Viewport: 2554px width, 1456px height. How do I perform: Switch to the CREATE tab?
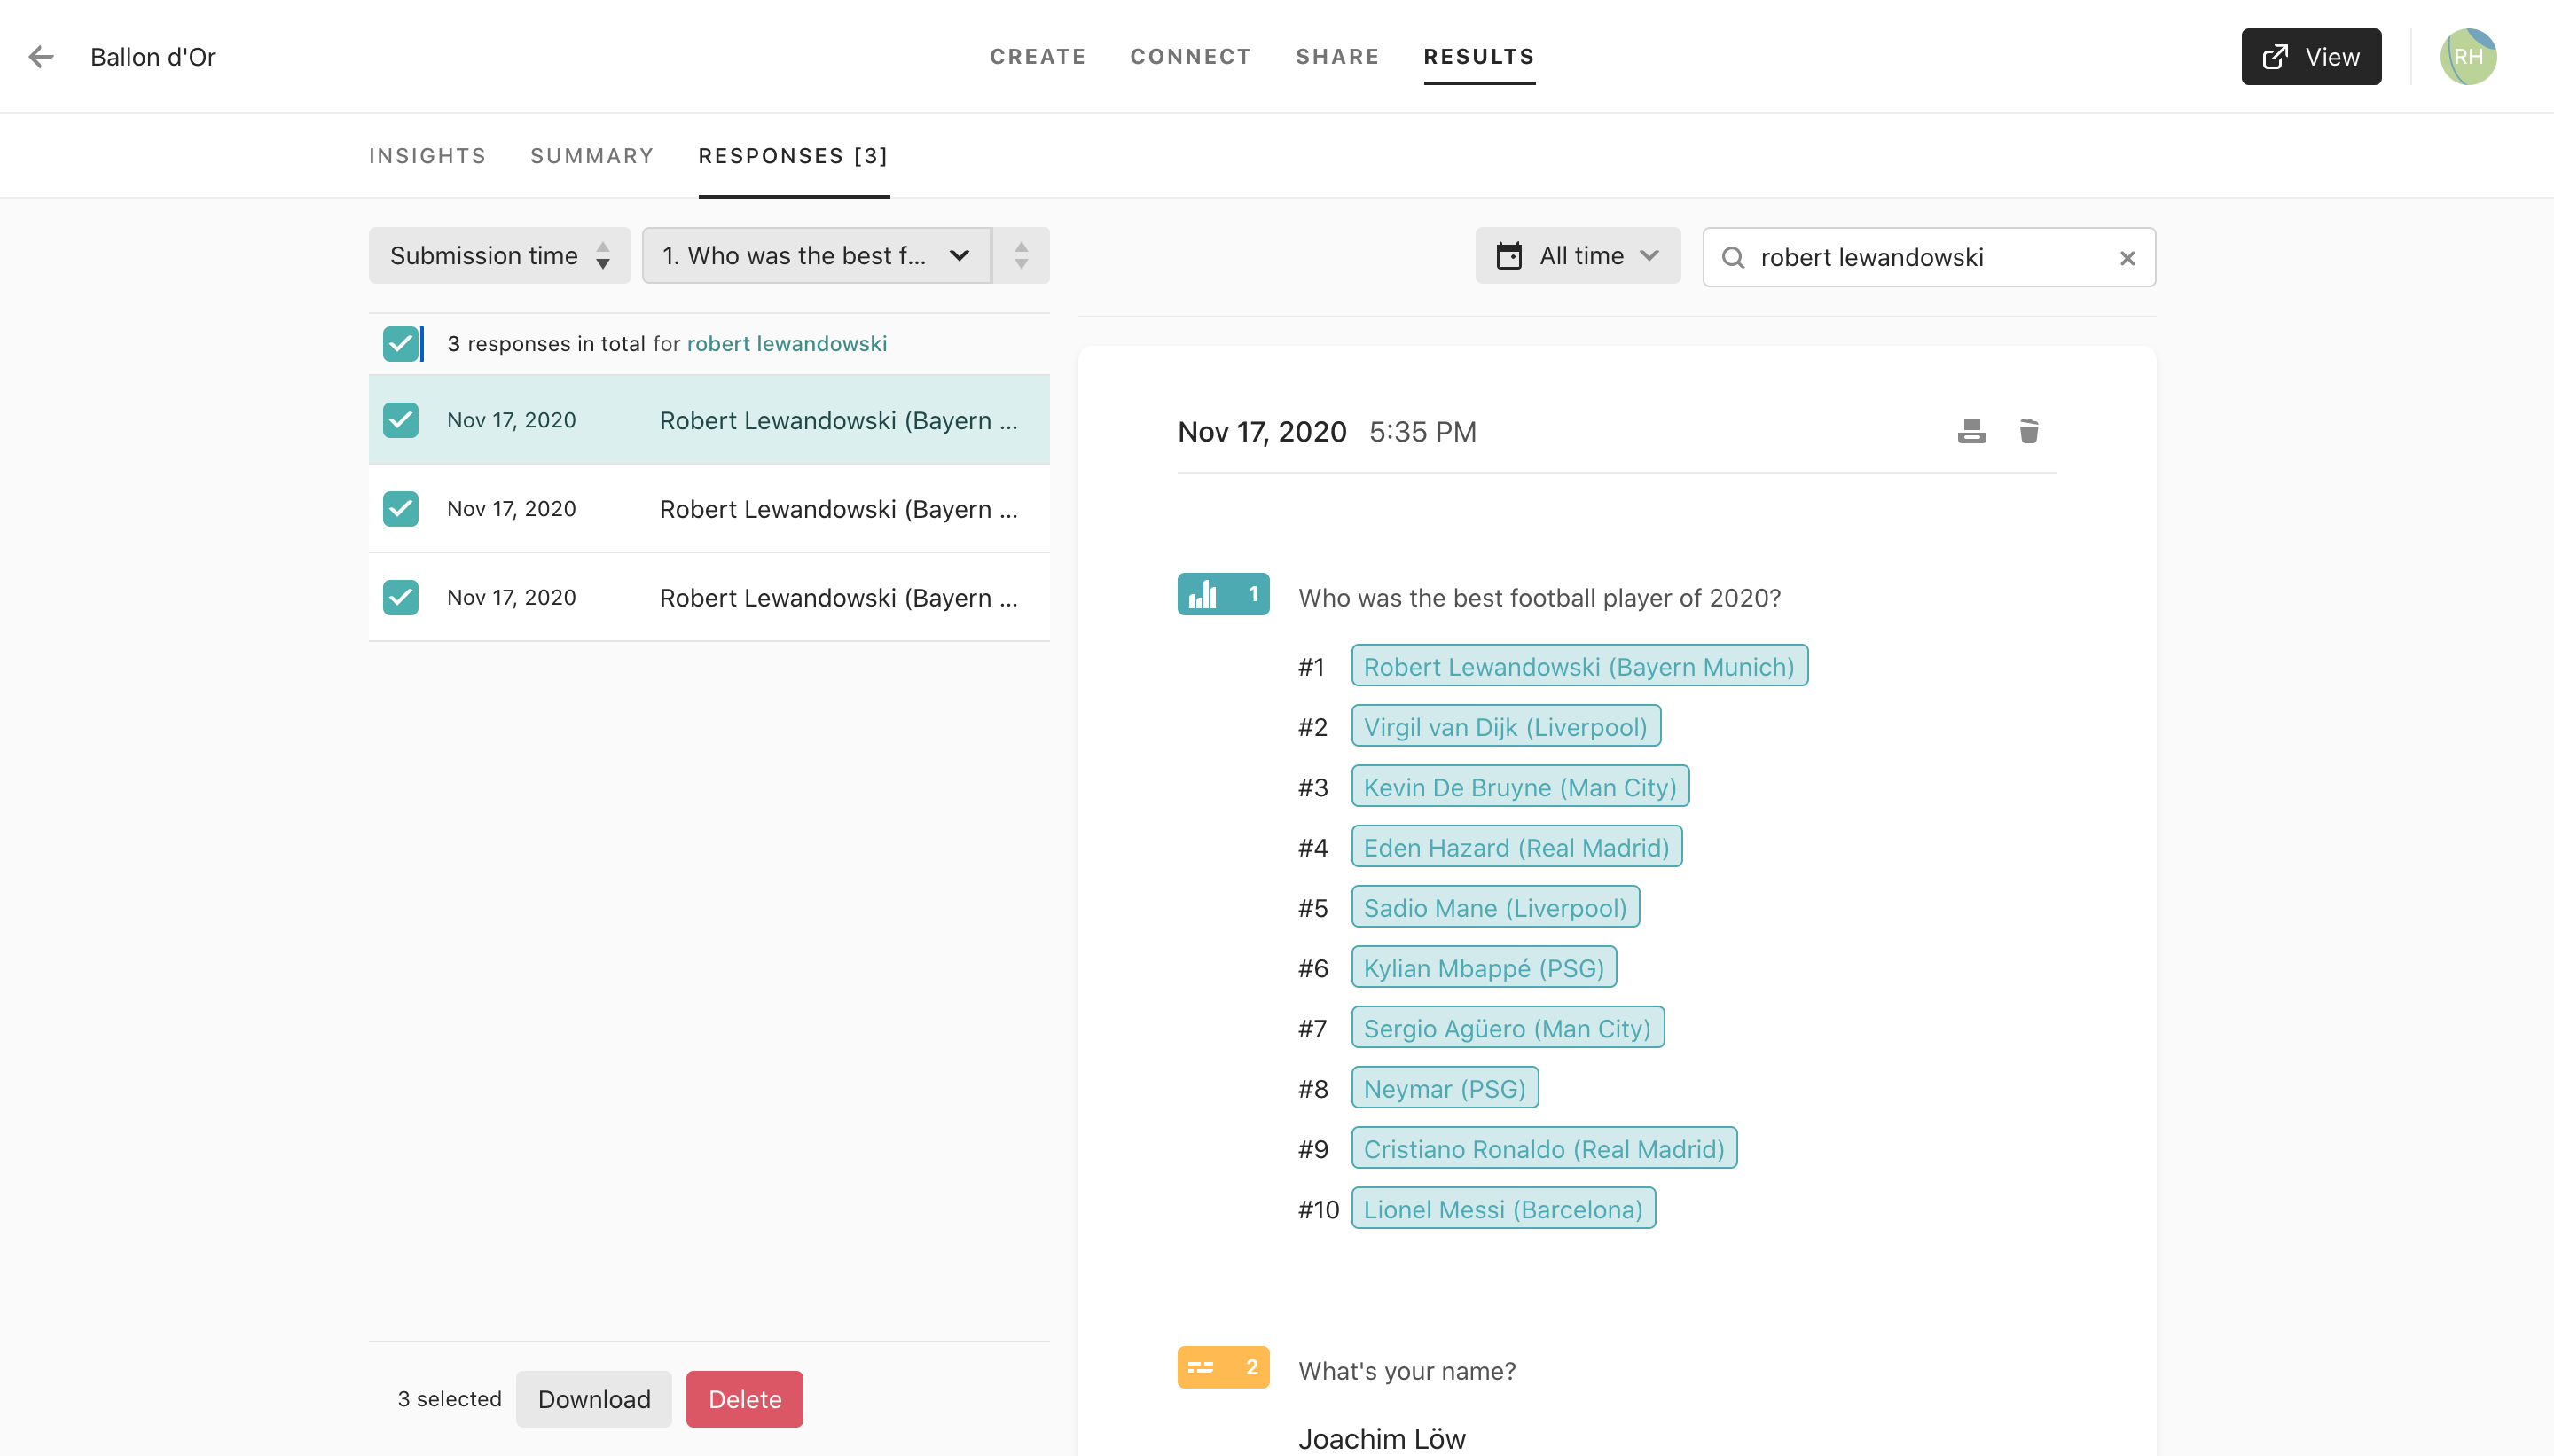point(1037,57)
